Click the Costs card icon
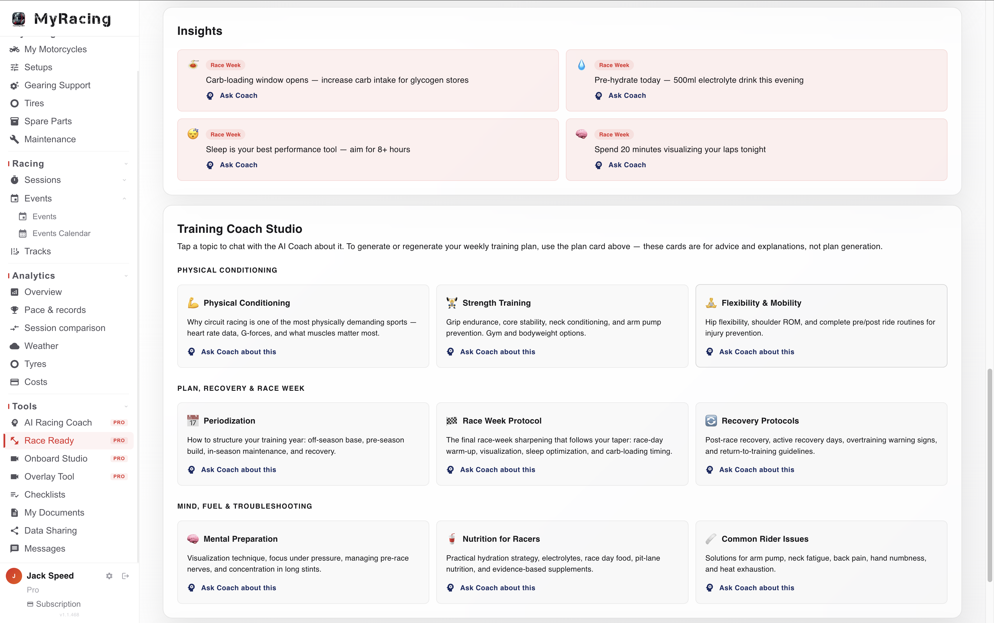This screenshot has width=994, height=623. tap(15, 382)
